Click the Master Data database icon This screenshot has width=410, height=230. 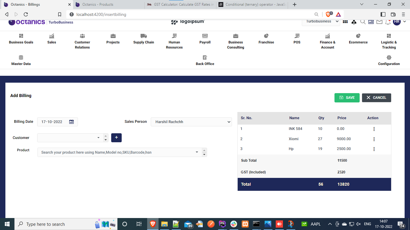[x=21, y=57]
